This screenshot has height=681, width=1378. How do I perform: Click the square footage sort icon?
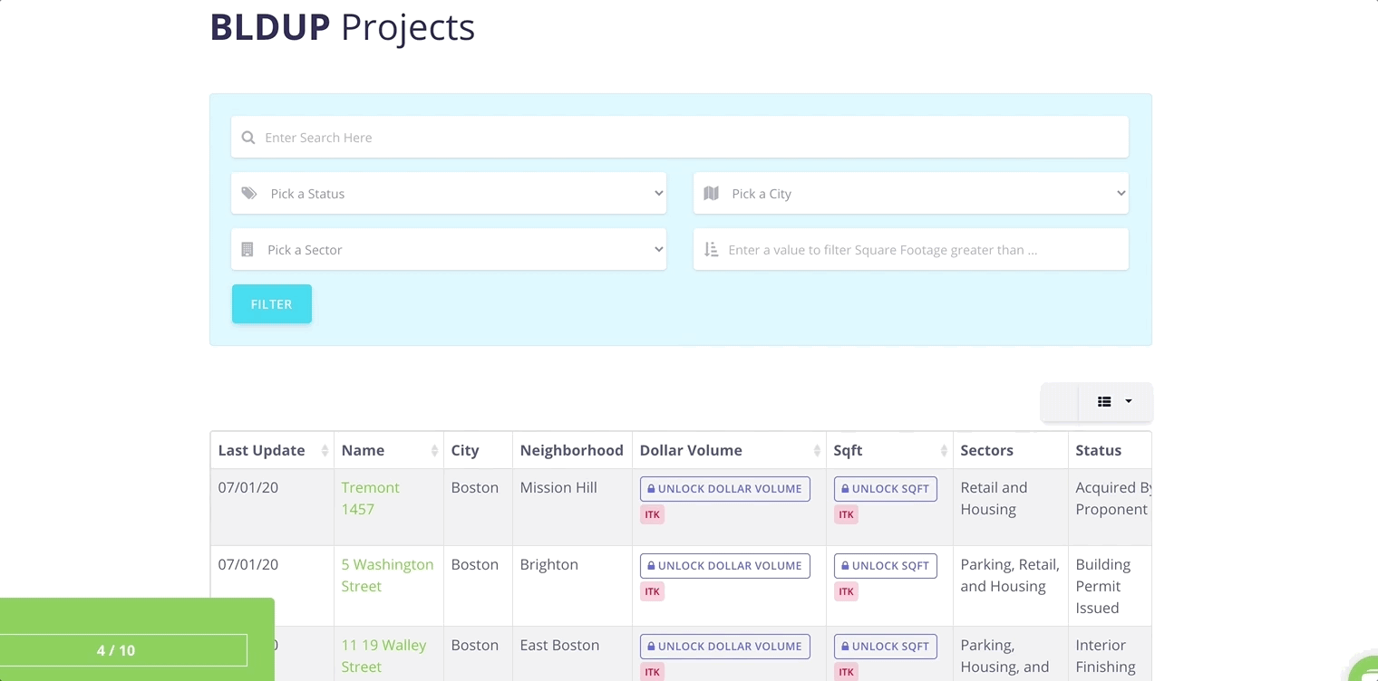(711, 249)
